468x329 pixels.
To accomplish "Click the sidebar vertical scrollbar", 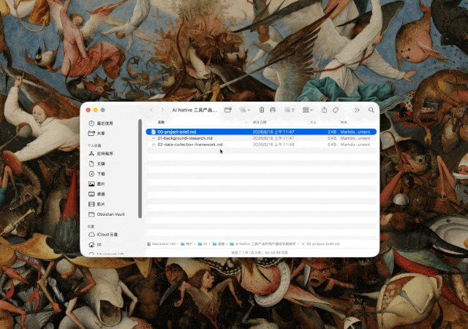I will [140, 169].
